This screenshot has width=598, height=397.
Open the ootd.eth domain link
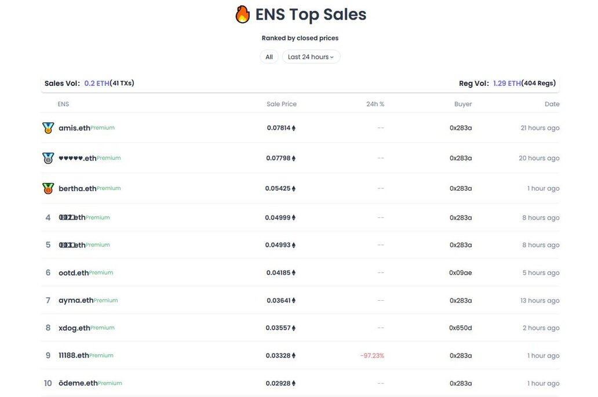point(74,273)
